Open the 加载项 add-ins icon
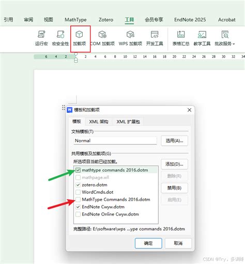The image size is (245, 264). [79, 39]
